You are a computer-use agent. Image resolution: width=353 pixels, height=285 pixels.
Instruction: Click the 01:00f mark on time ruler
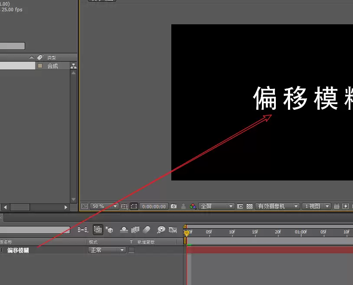301,232
